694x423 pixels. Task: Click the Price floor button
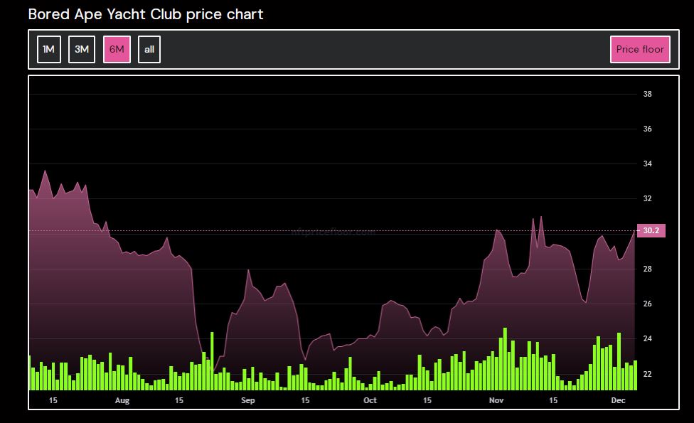click(640, 50)
